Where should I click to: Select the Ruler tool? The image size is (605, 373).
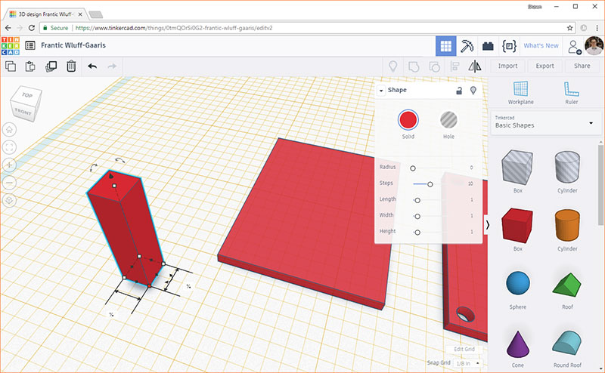[571, 93]
